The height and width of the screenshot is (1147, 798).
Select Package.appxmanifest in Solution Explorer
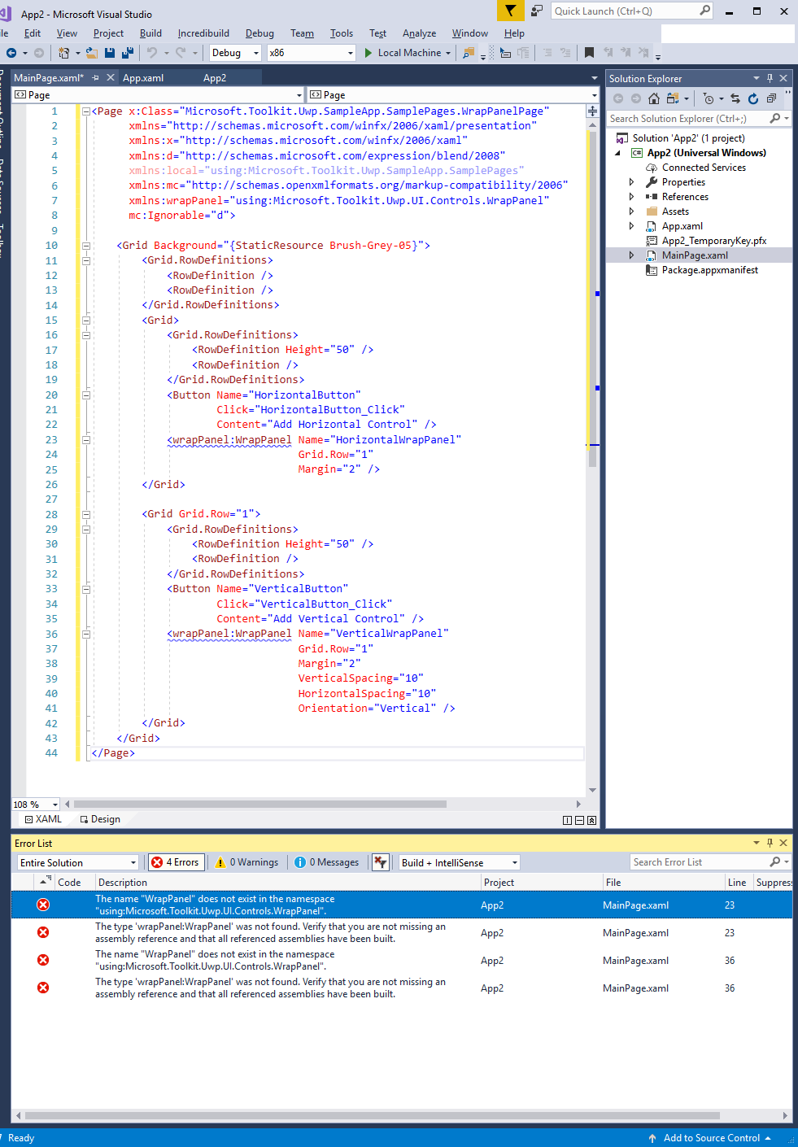point(709,270)
